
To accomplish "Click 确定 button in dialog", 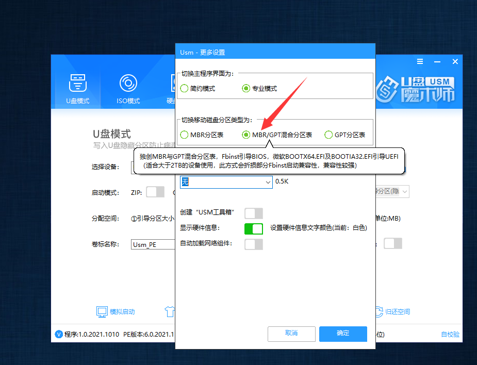I will [343, 334].
